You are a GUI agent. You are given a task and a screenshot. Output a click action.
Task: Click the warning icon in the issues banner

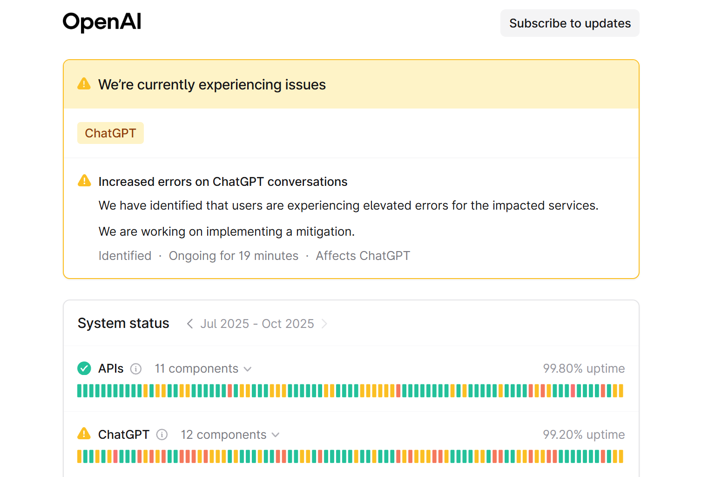(84, 84)
